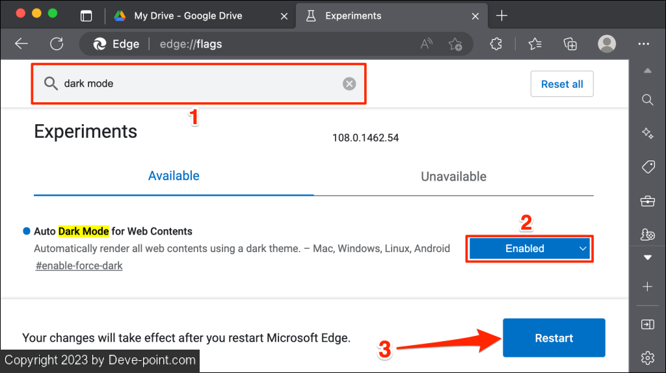This screenshot has height=373, width=666.
Task: Open the Read Aloud icon in address bar
Action: coord(427,44)
